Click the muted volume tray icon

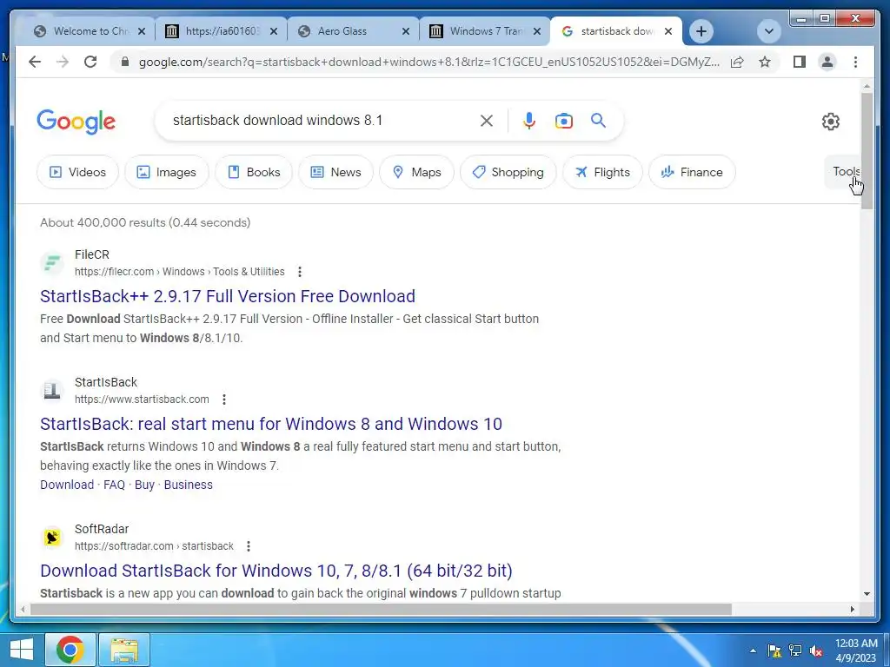click(816, 650)
